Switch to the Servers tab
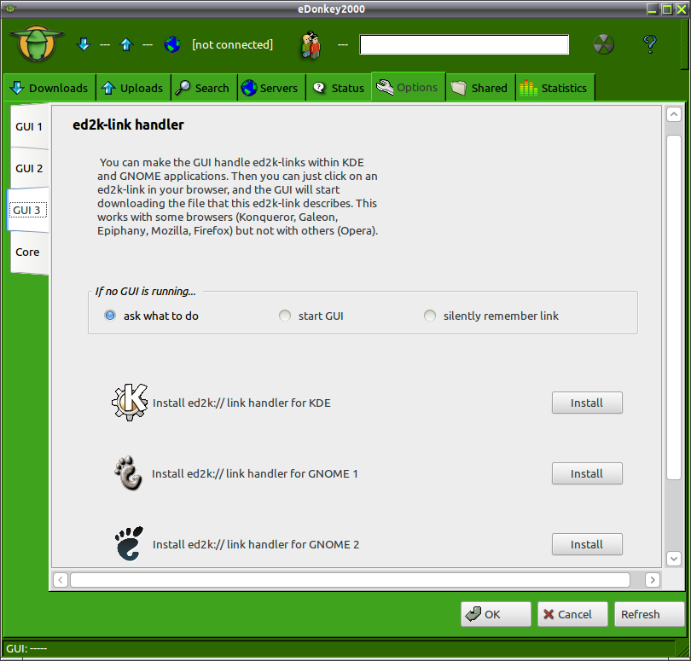The height and width of the screenshot is (661, 691). 271,88
